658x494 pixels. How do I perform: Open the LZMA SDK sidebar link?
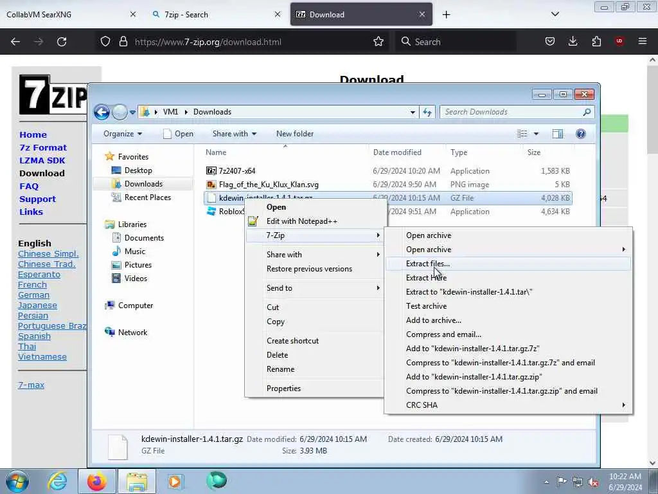click(42, 160)
